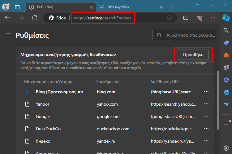This screenshot has height=154, width=232.
Task: Click the Google baseURL cell
Action: 173,116
